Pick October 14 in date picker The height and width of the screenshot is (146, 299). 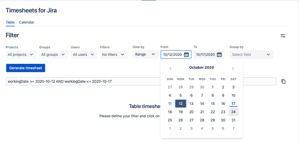[202, 103]
